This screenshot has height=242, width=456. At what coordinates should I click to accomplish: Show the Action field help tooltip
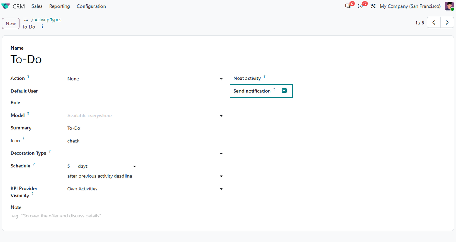(28, 77)
